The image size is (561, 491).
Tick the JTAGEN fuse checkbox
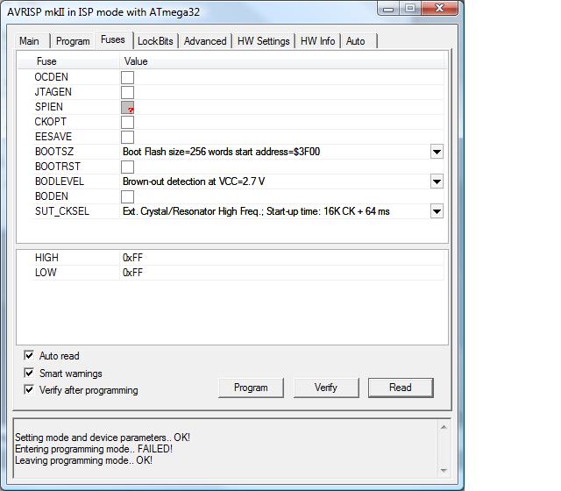[x=127, y=92]
